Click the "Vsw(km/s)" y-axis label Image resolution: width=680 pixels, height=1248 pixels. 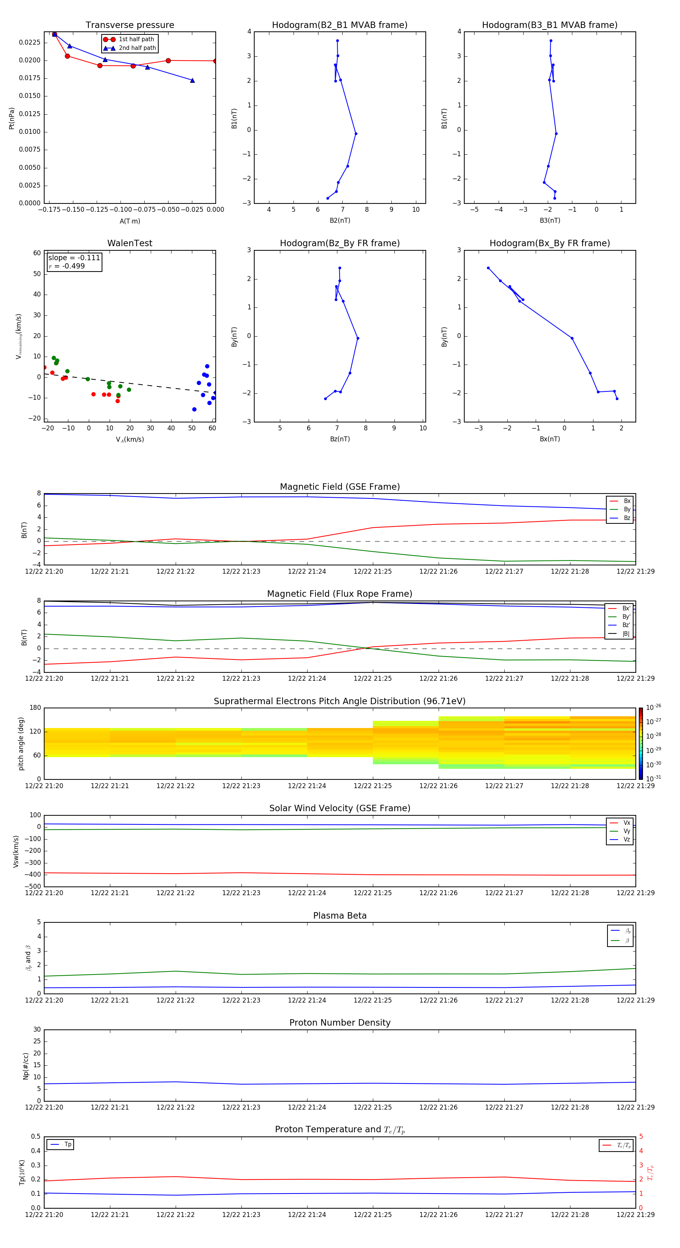[x=15, y=851]
